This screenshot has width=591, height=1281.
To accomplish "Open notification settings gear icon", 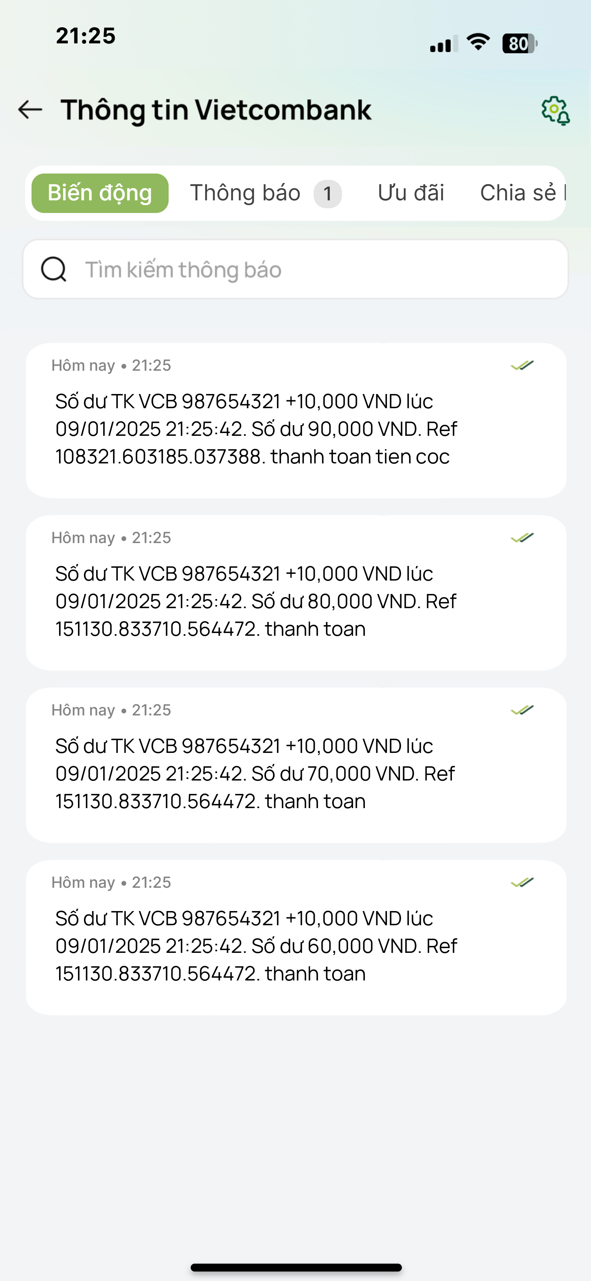I will (555, 110).
